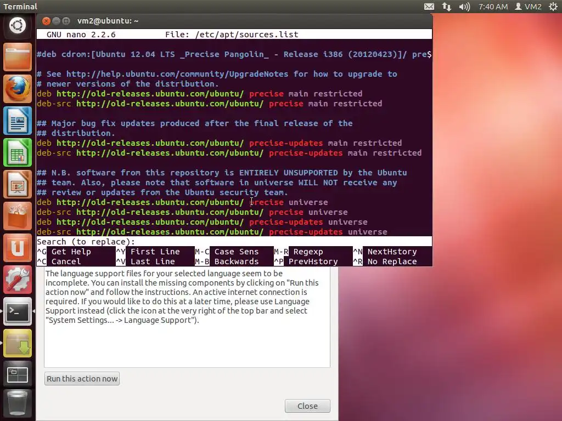Viewport: 562px width, 421px height.
Task: Open the Trash icon in launcher
Action: point(18,404)
